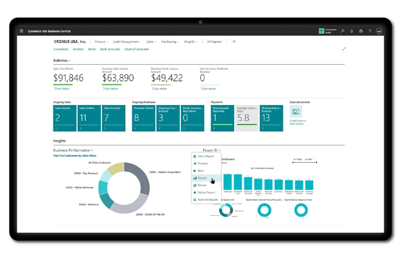
Task: Open All Reports
Action: 214,41
